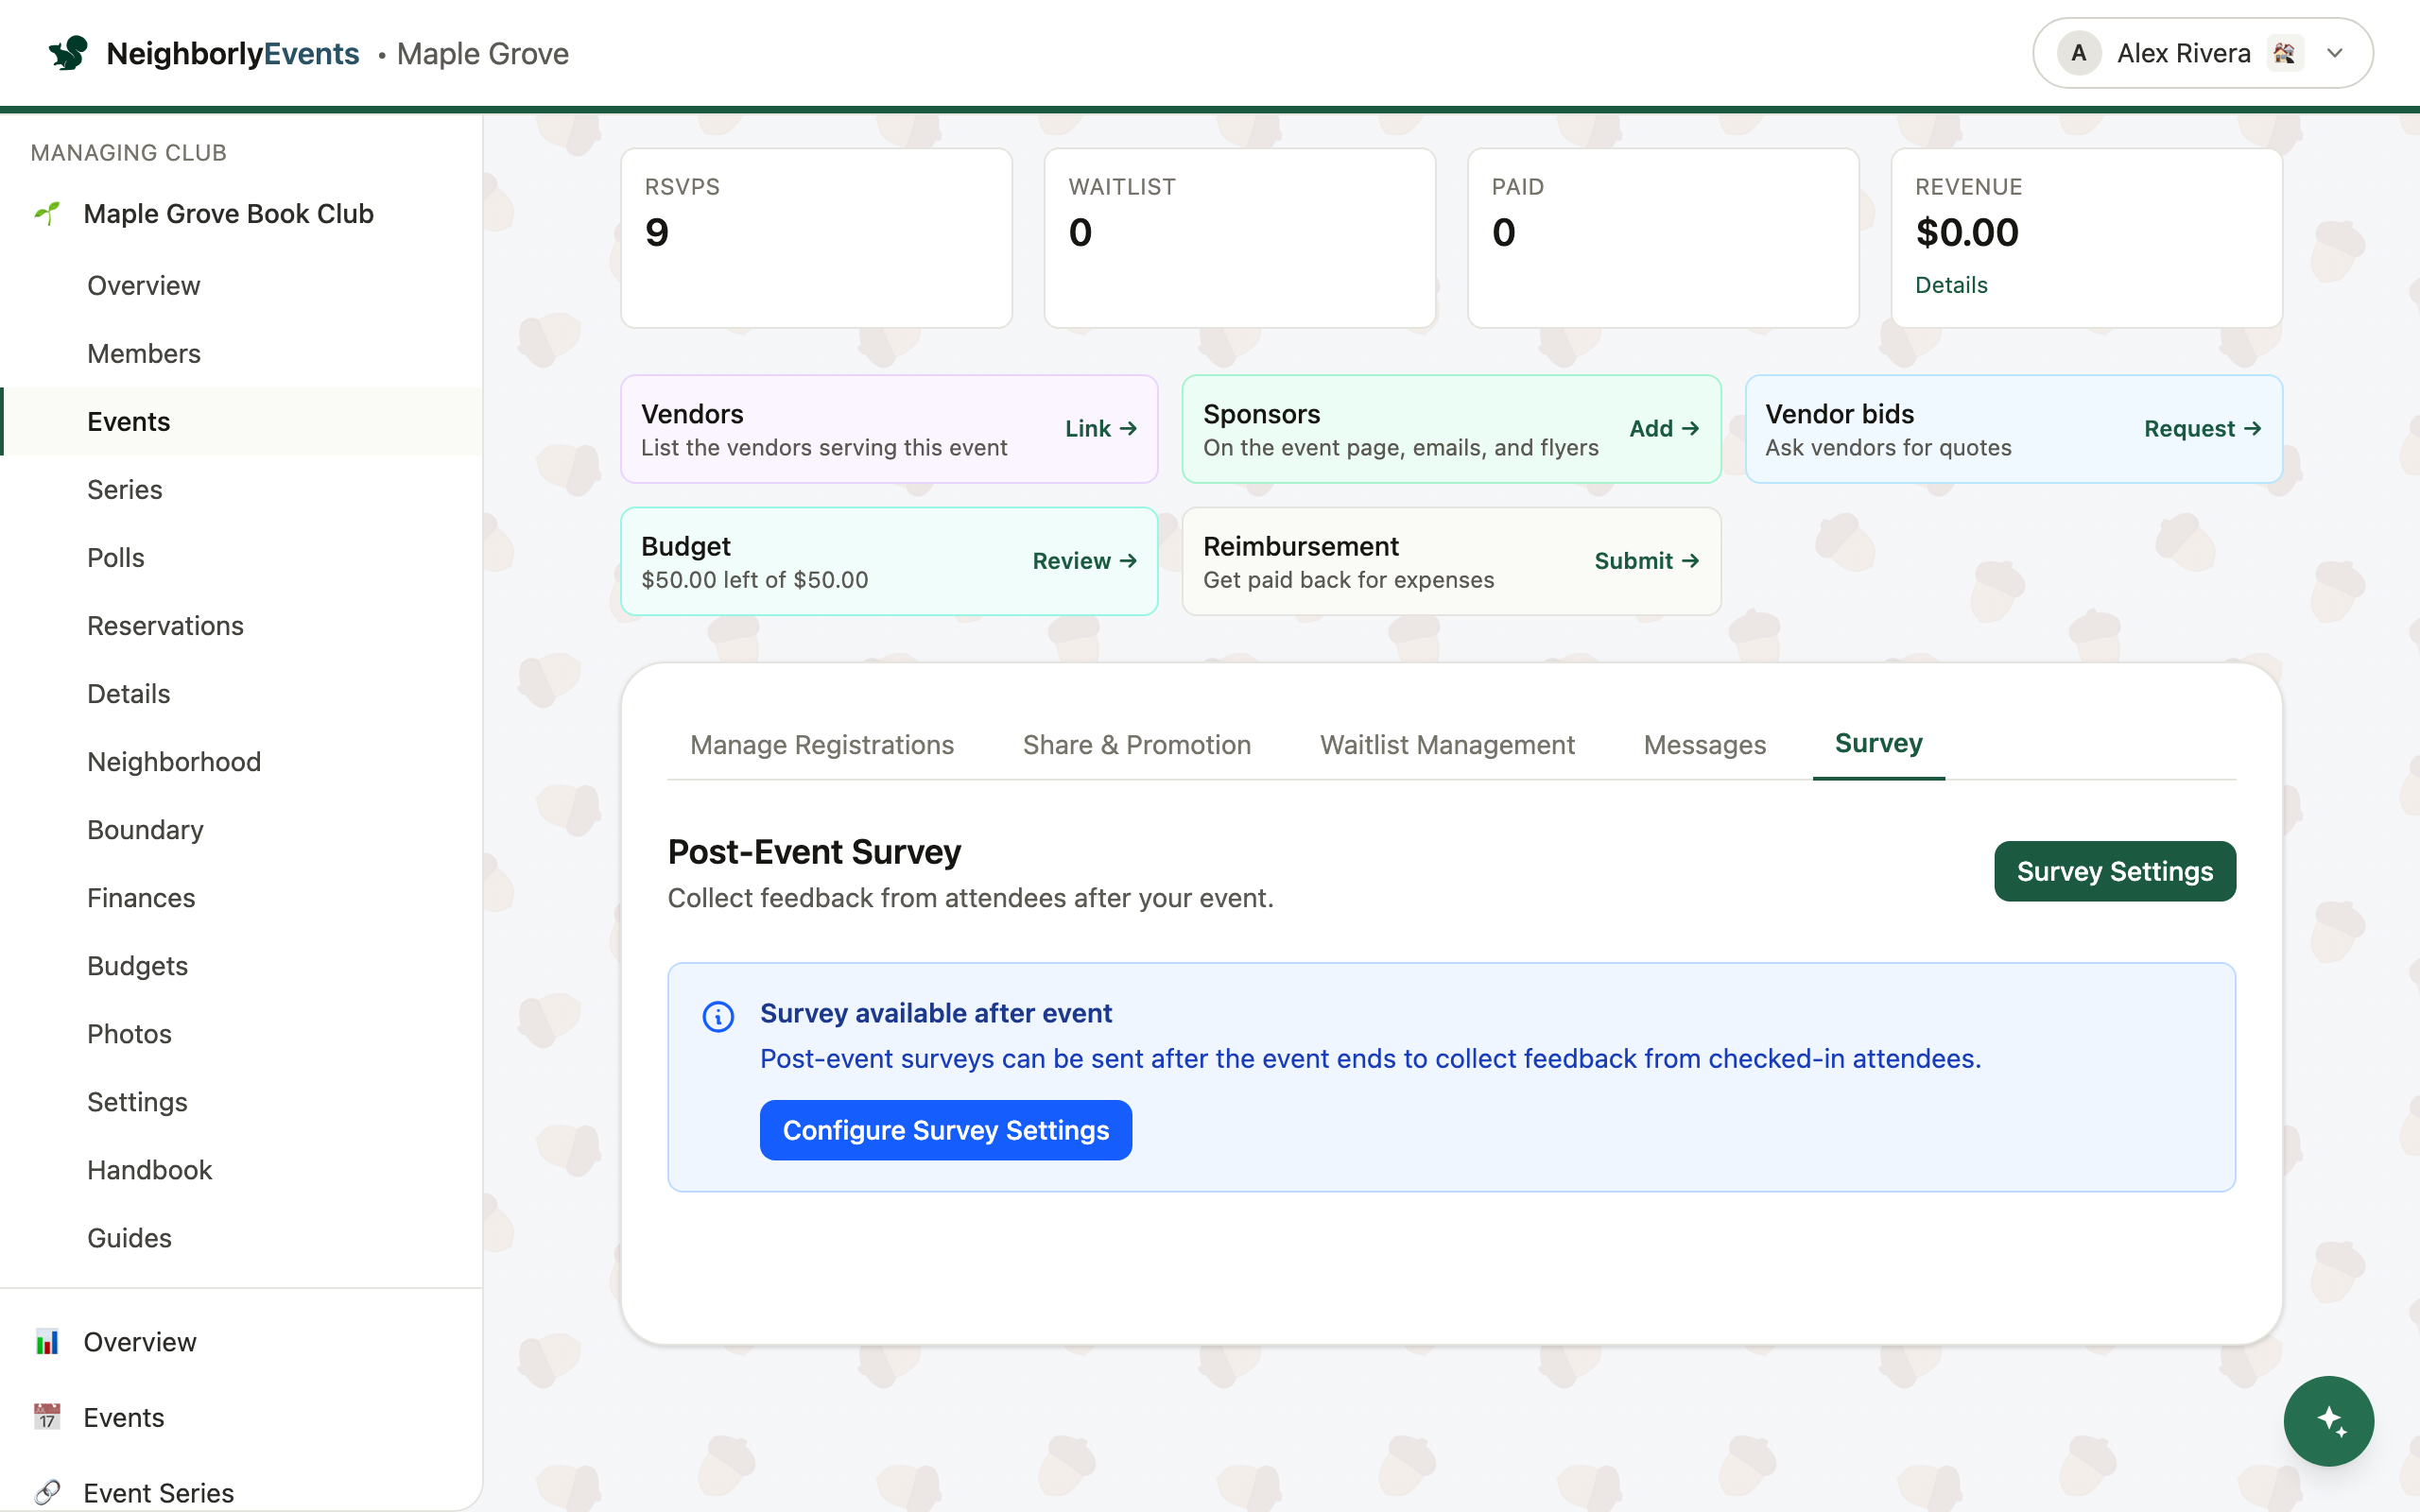Select Series in the sidebar

click(241, 490)
